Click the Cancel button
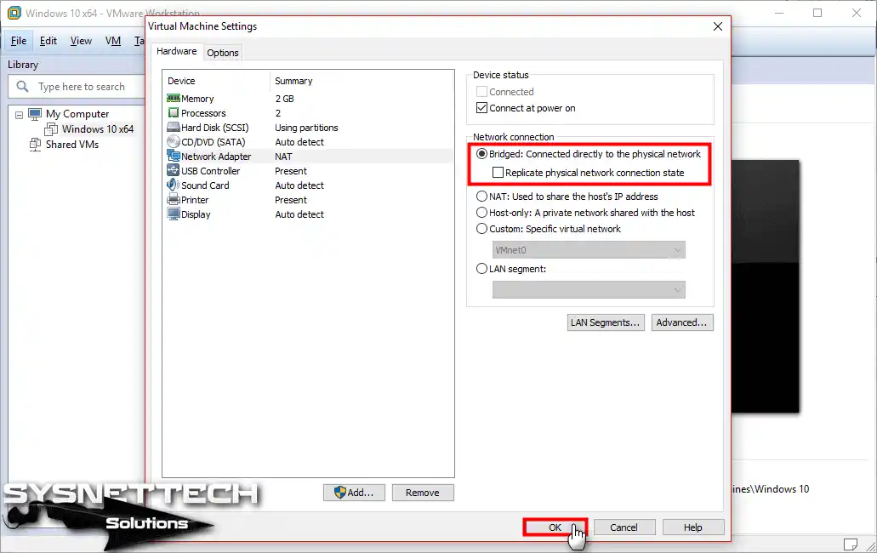The width and height of the screenshot is (877, 553). point(624,527)
